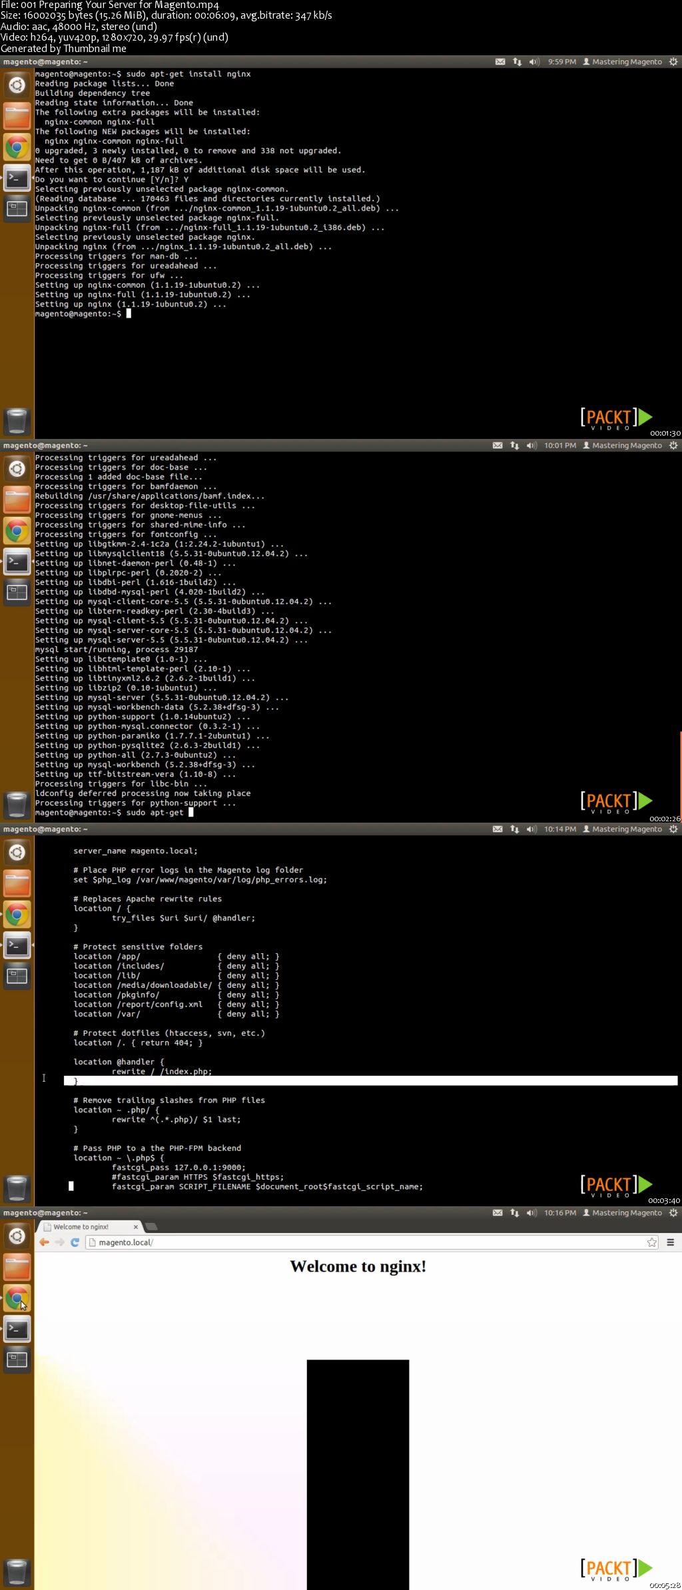
Task: Click 'server_name magento.local;' line in editor
Action: tap(135, 851)
